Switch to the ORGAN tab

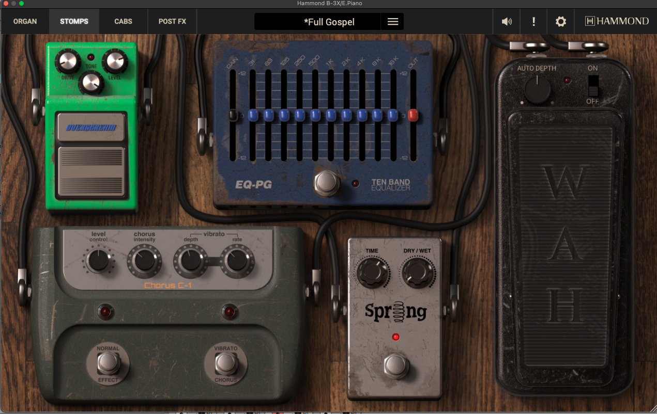point(25,22)
